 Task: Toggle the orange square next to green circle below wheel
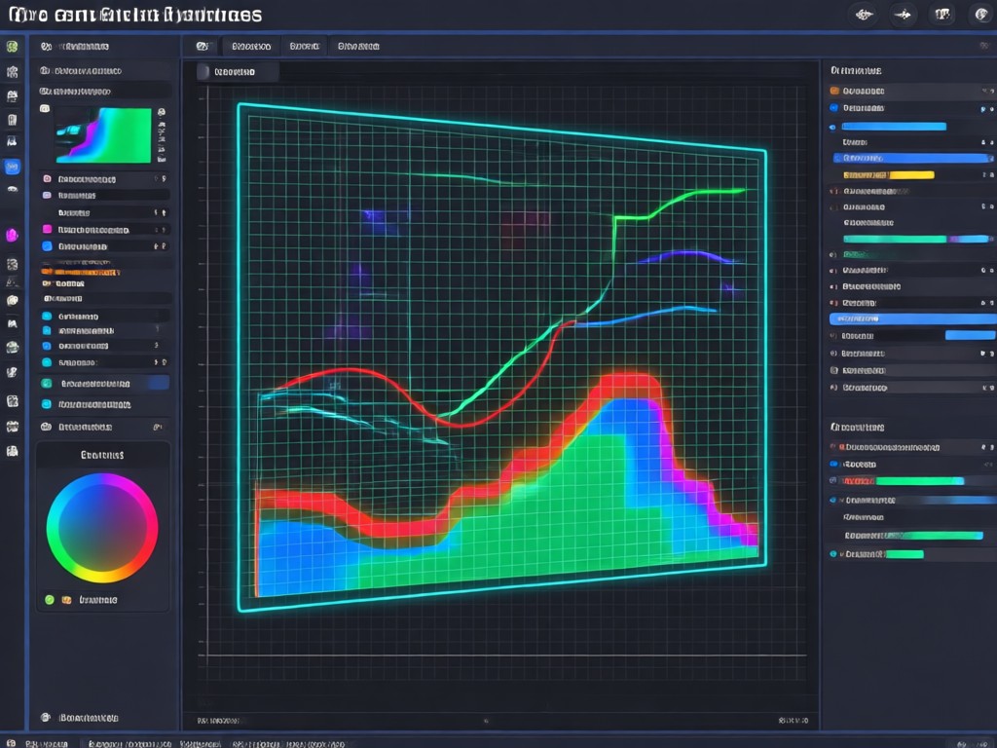pos(67,600)
